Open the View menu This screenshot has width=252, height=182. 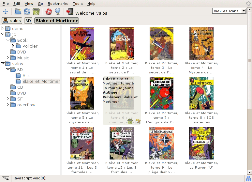(29, 4)
